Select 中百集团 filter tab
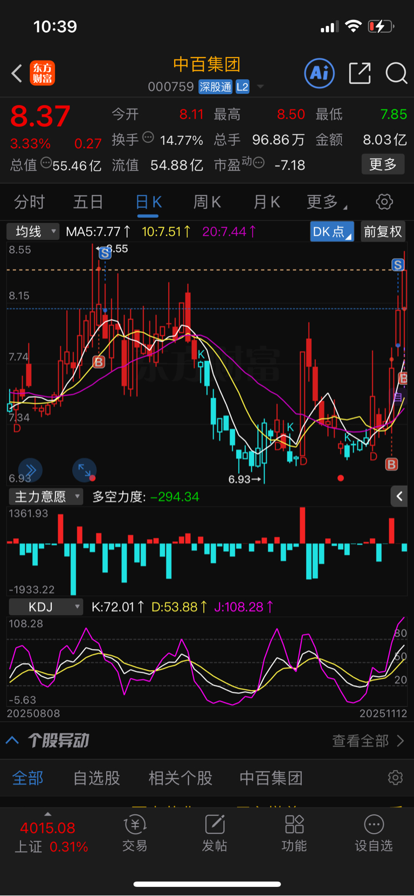Viewport: 414px width, 896px height. [271, 778]
